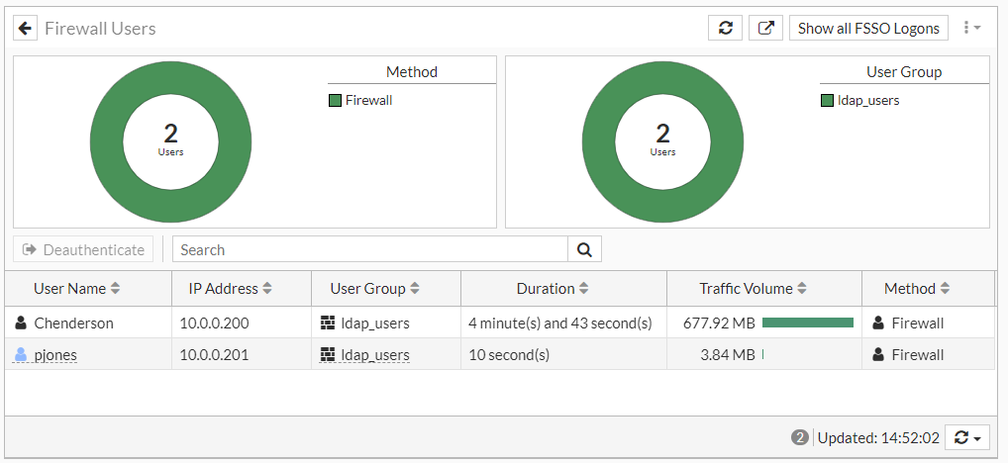
Task: Click the green ldap_users legend swatch
Action: pos(827,100)
